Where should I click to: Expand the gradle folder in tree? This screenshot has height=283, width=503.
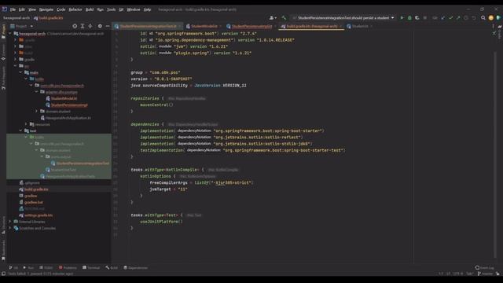[x=16, y=60]
